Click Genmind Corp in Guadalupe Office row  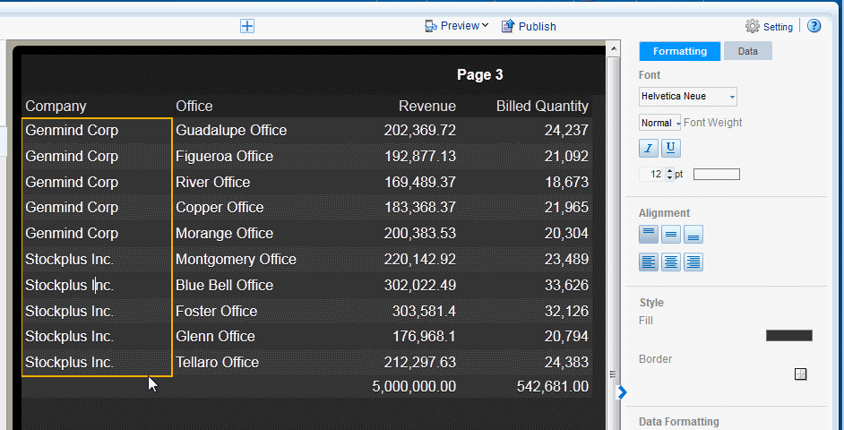(72, 130)
